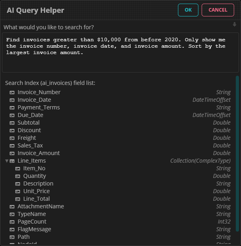Click the String type of Payment_Terms
This screenshot has width=241, height=246.
coord(223,107)
